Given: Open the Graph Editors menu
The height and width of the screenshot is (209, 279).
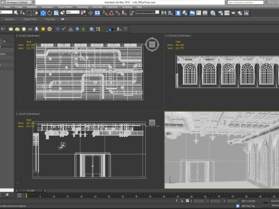Looking at the screenshot, I should coord(65,7).
